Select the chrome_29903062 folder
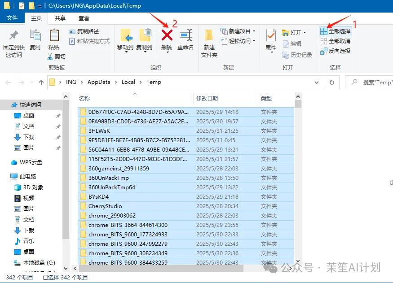This screenshot has height=283, width=393. click(x=186, y=216)
